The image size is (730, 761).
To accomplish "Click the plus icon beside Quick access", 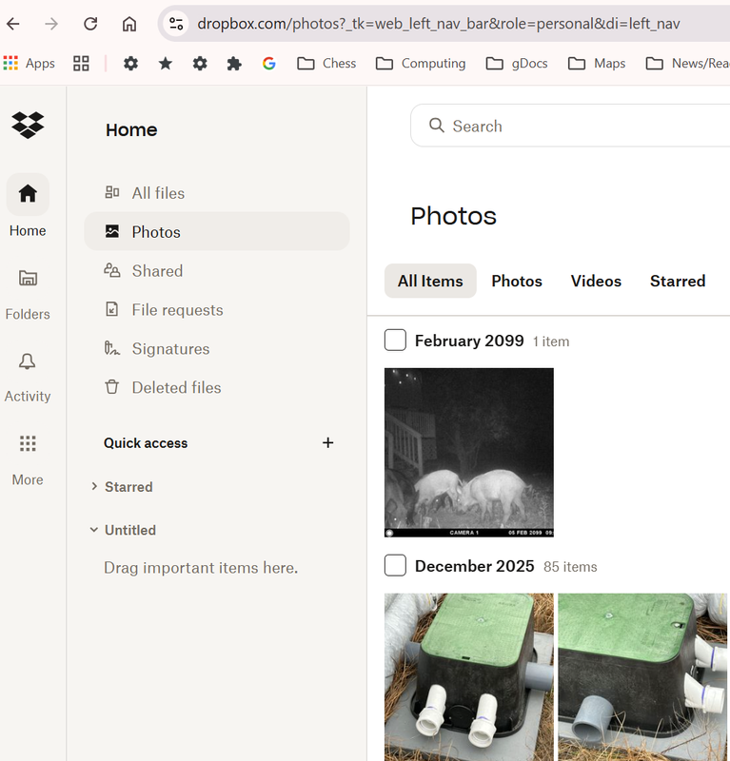I will tap(328, 442).
